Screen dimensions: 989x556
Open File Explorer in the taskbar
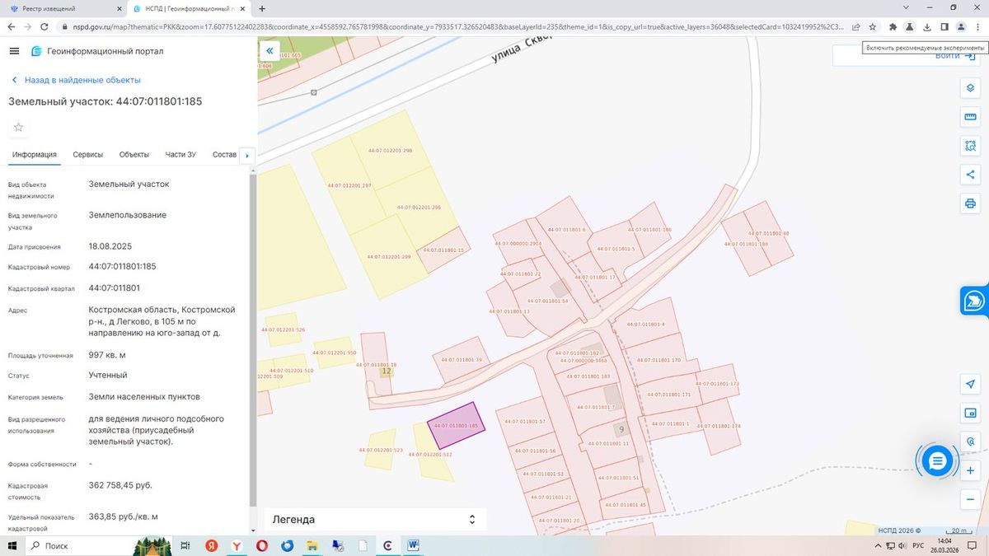click(312, 545)
